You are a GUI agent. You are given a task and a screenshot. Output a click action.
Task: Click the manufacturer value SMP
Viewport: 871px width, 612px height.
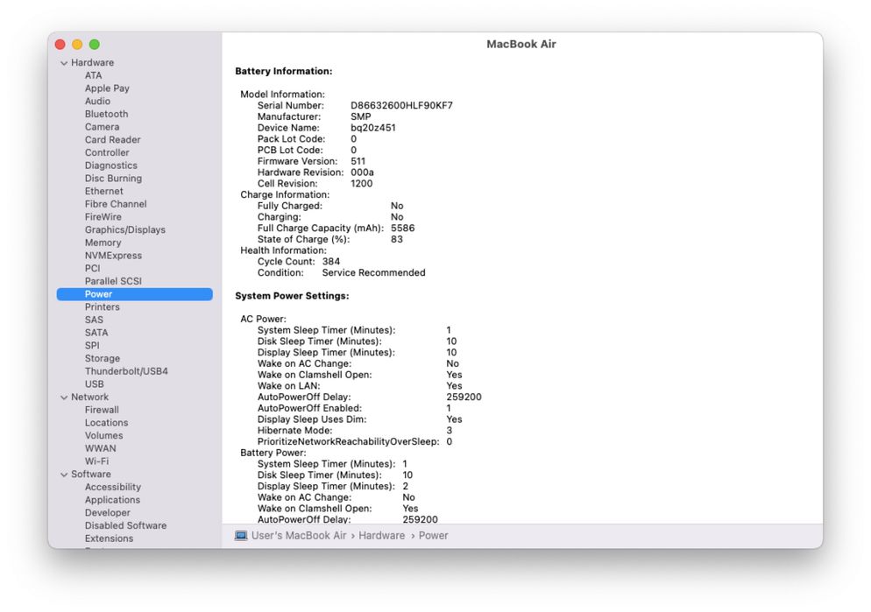tap(360, 116)
